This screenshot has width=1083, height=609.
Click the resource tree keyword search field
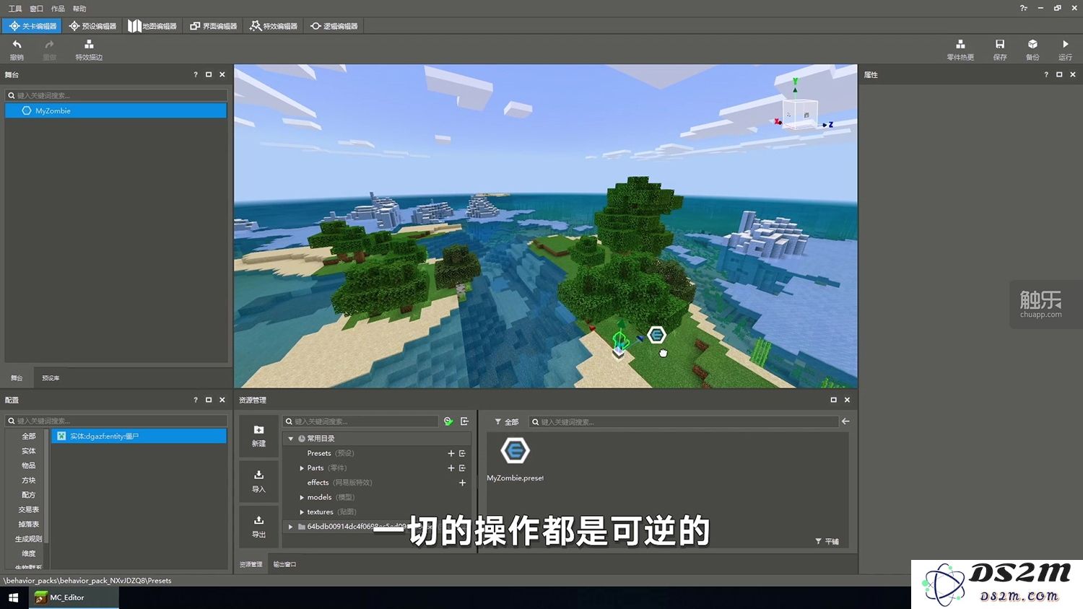(360, 421)
